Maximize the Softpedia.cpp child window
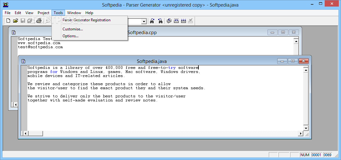 coord(283,32)
